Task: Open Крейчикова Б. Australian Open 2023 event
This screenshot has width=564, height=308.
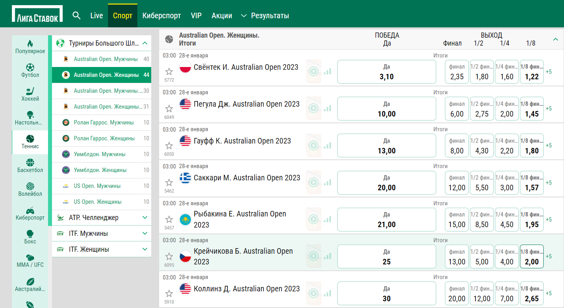Action: [243, 256]
